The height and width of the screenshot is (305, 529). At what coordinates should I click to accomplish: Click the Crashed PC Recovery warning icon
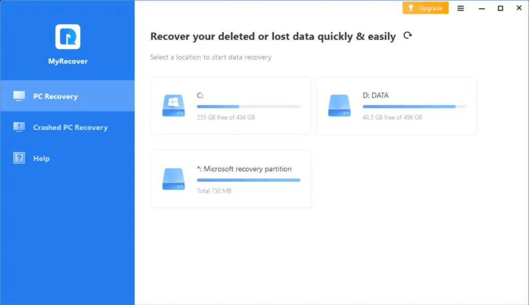click(x=19, y=127)
